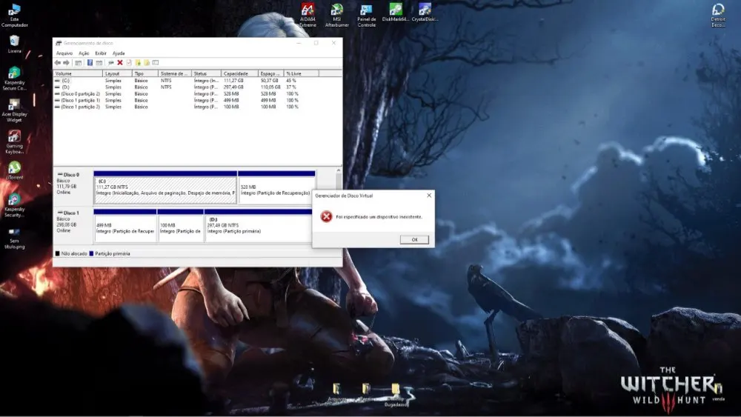This screenshot has width=741, height=417.
Task: Sort by the % Livre column header
Action: 302,73
